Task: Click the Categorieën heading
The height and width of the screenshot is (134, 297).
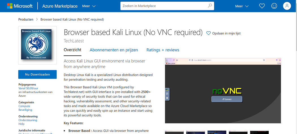Action: [x=26, y=102]
